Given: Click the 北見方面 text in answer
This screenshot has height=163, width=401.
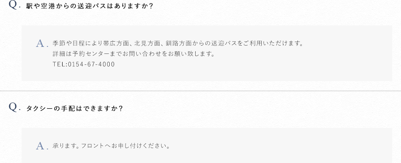Looking at the screenshot, I should pos(147,43).
